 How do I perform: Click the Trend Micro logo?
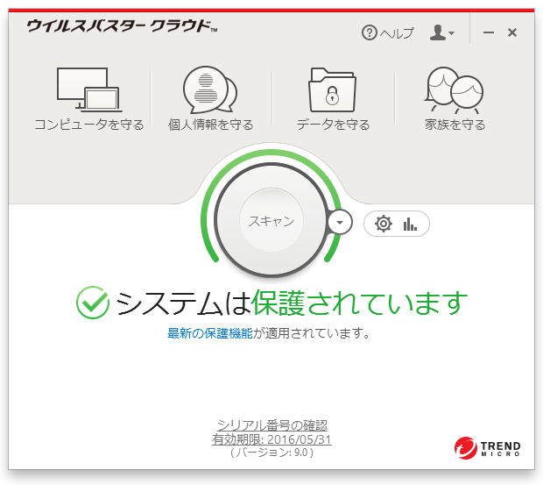[488, 448]
